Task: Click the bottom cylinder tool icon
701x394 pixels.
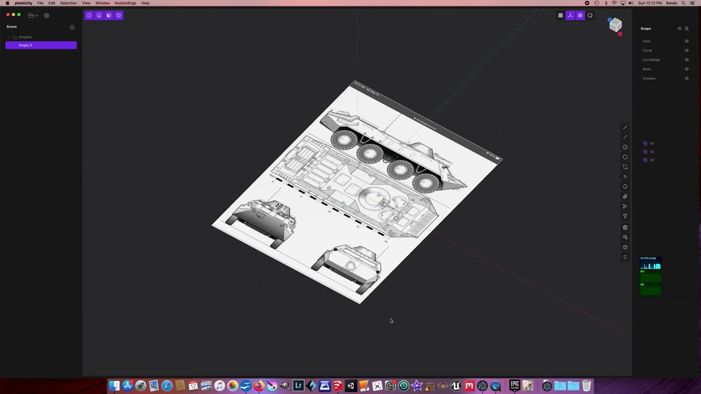Action: [625, 257]
